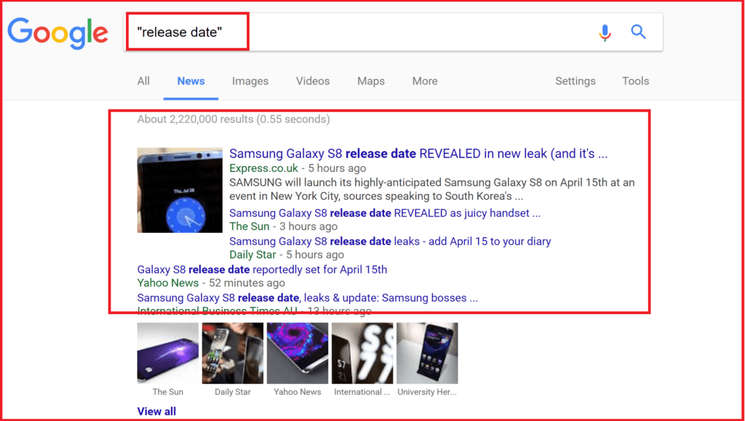Click the View all link
Image resolution: width=745 pixels, height=421 pixels.
point(156,411)
